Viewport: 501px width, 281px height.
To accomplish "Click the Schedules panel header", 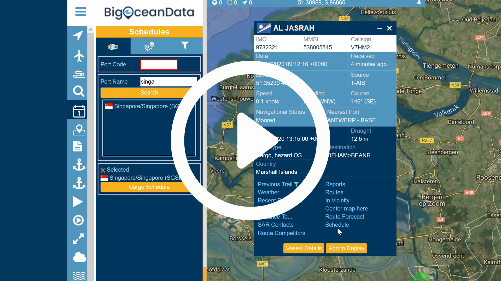I will tap(149, 32).
